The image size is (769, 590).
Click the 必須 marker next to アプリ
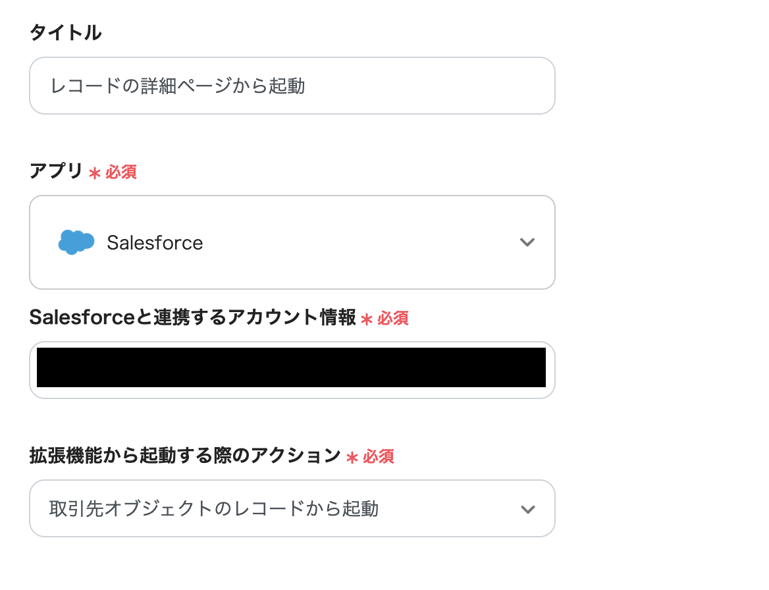pyautogui.click(x=121, y=173)
